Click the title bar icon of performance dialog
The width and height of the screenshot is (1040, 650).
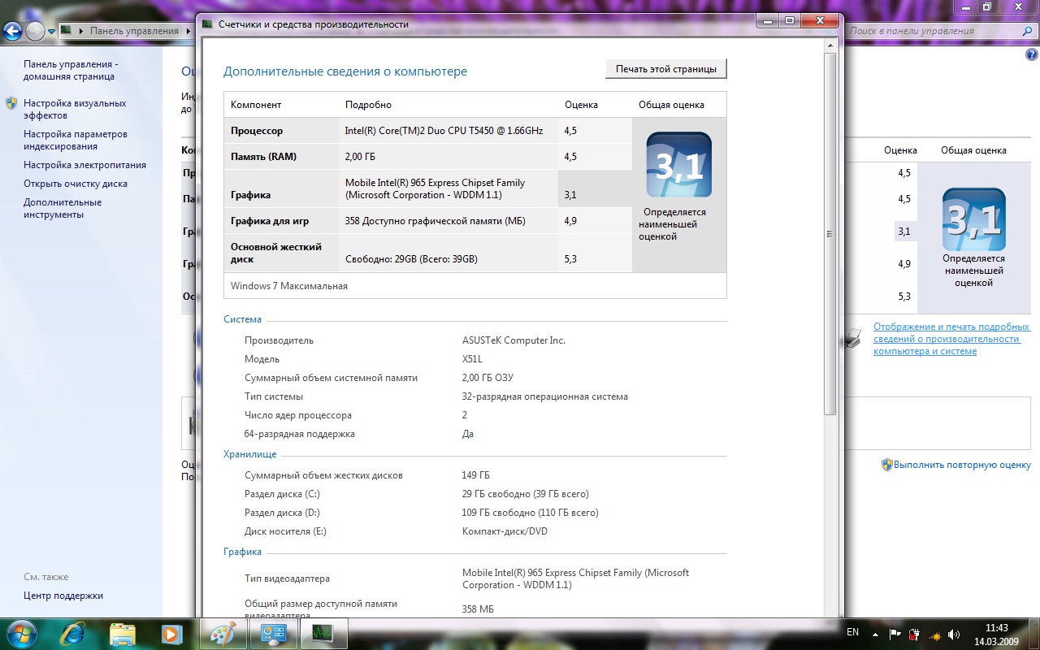[207, 24]
